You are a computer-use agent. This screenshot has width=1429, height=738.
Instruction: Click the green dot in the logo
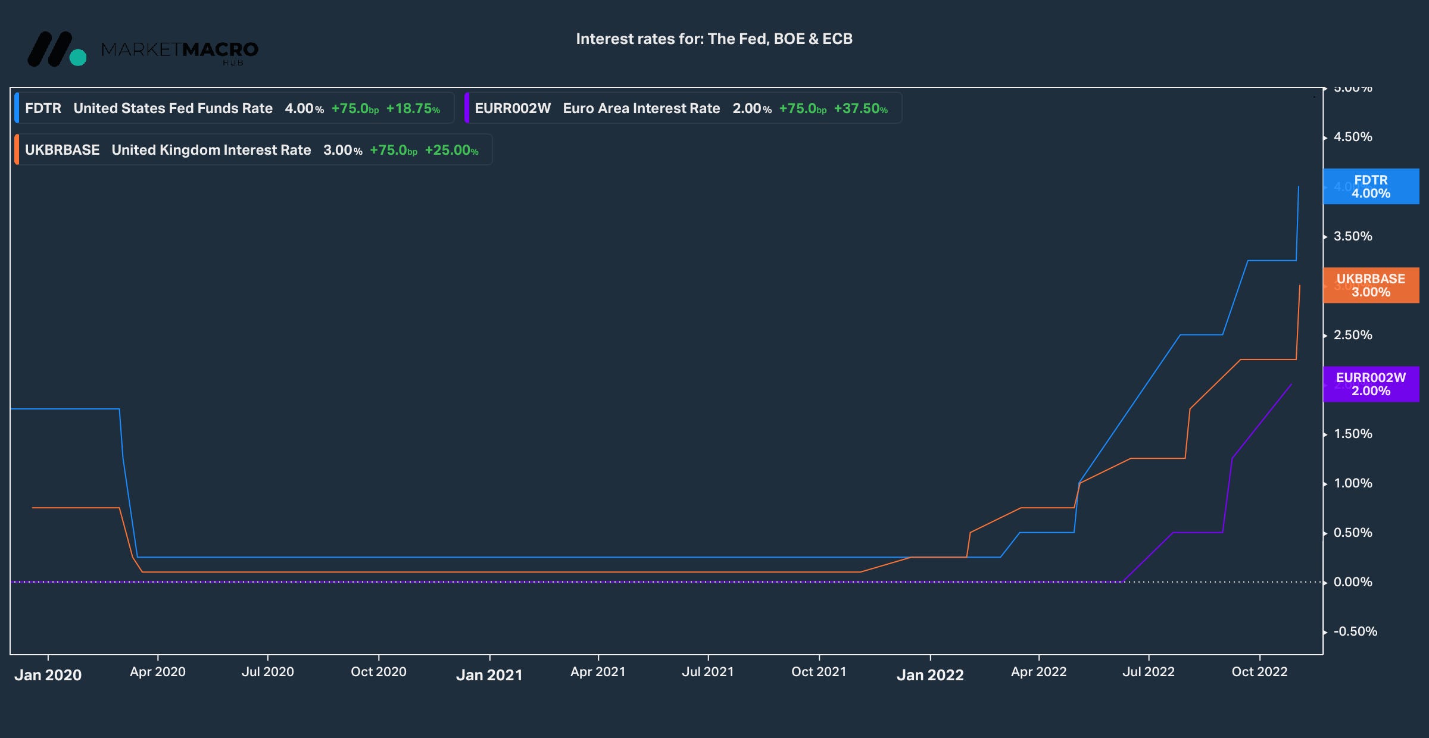tap(78, 58)
